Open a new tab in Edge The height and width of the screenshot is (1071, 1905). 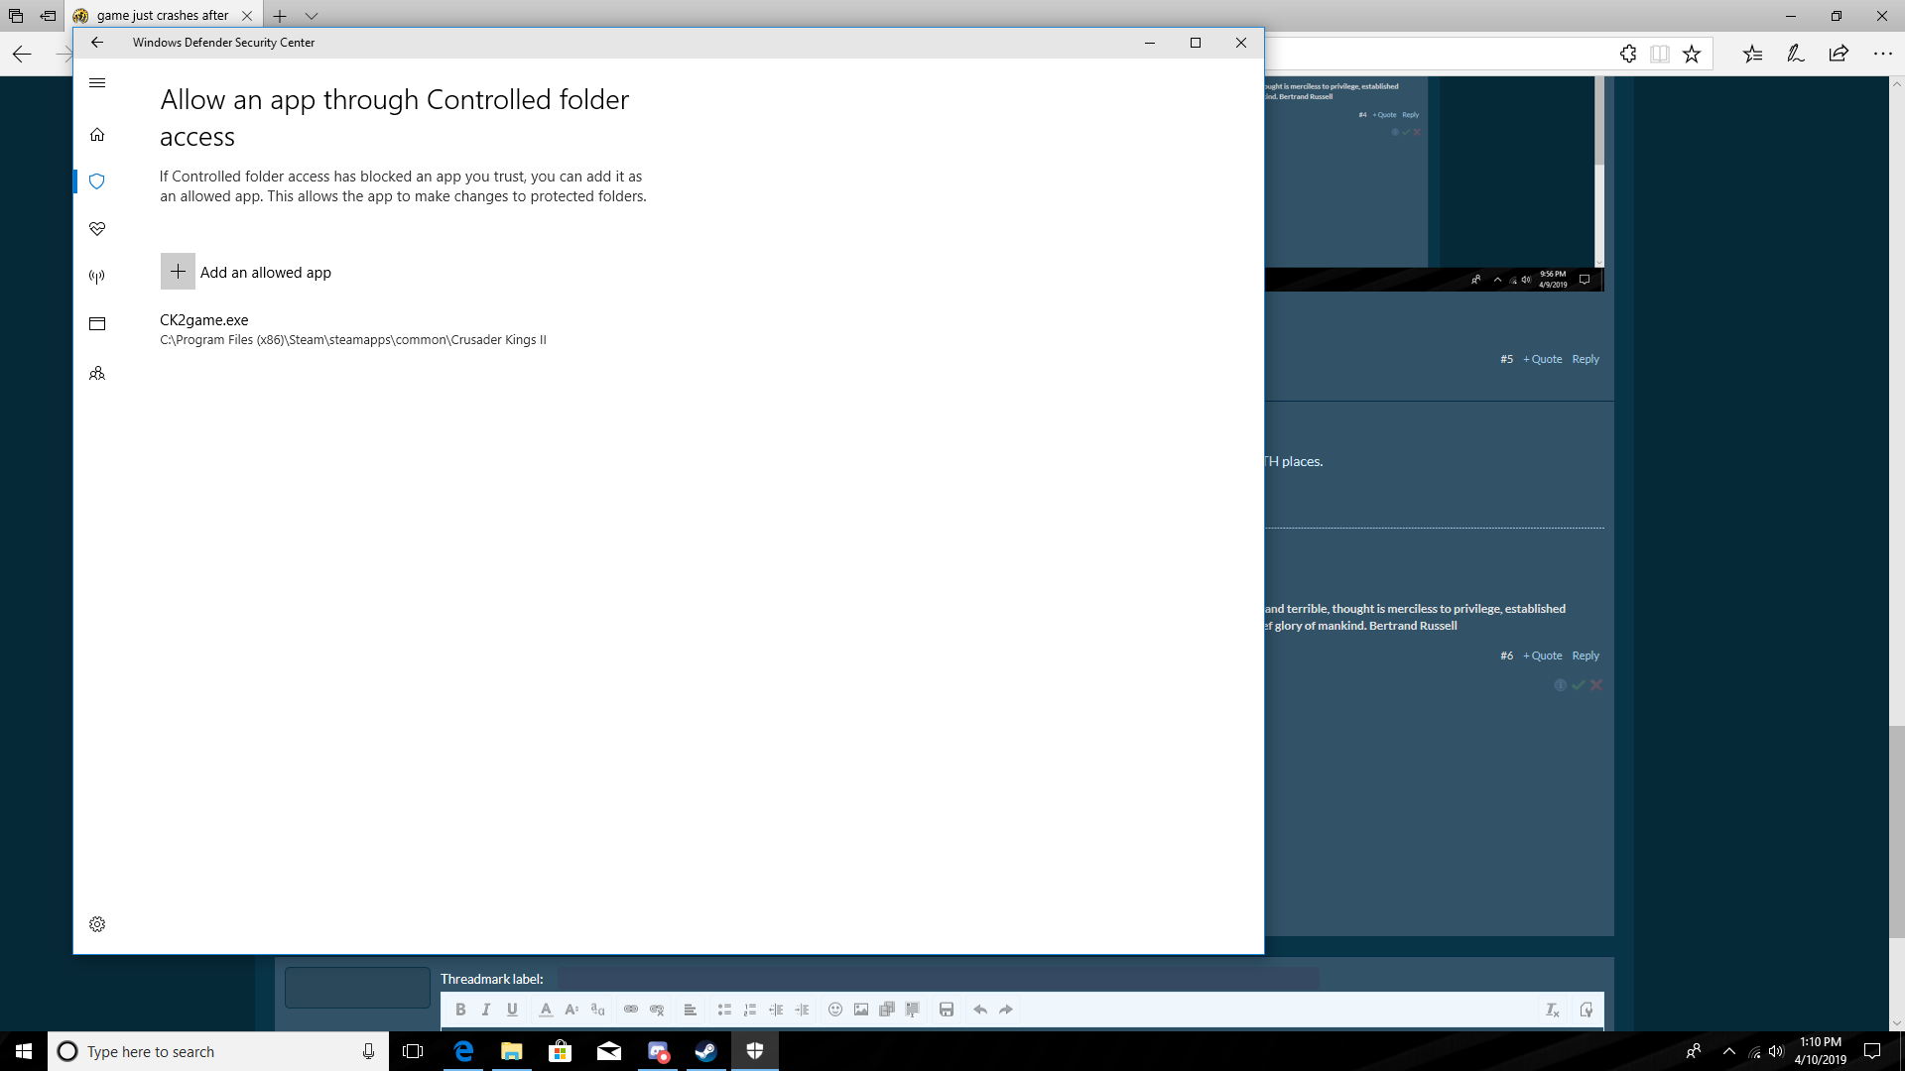pyautogui.click(x=280, y=16)
